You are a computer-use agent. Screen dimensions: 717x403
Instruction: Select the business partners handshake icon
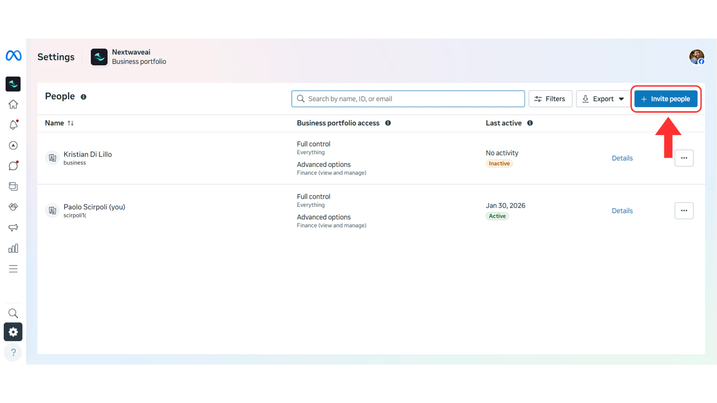pos(13,207)
